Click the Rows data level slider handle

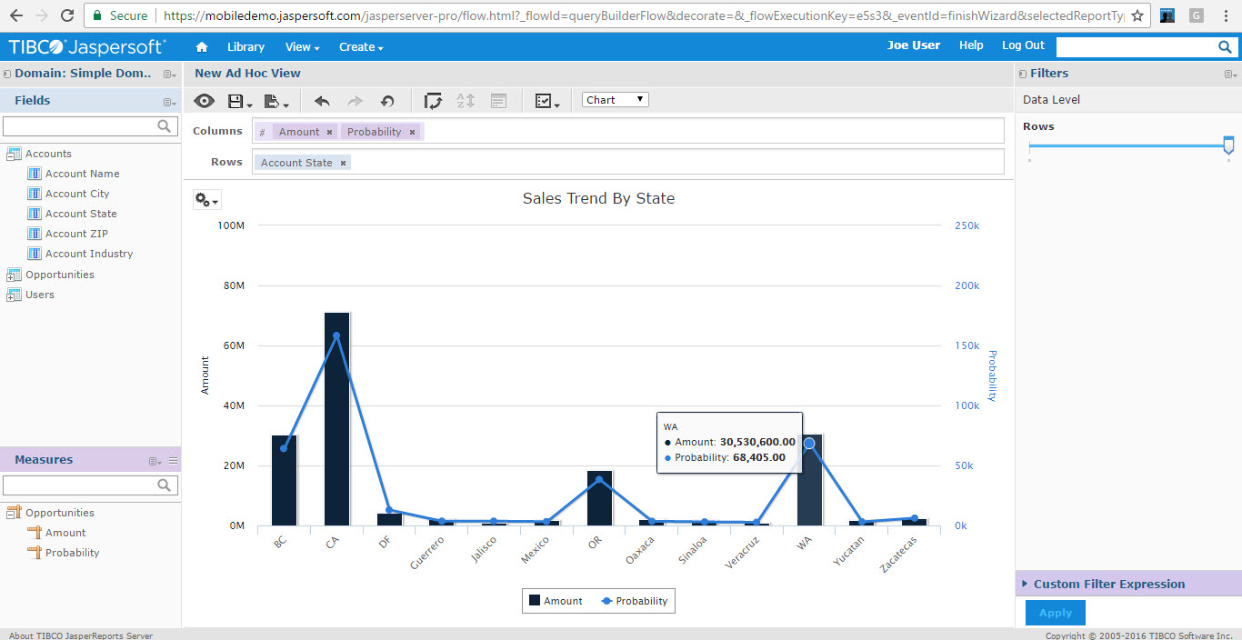pyautogui.click(x=1228, y=145)
